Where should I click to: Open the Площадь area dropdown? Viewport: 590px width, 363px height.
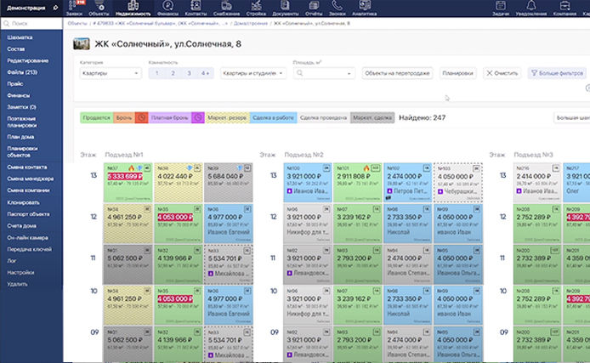(x=324, y=73)
